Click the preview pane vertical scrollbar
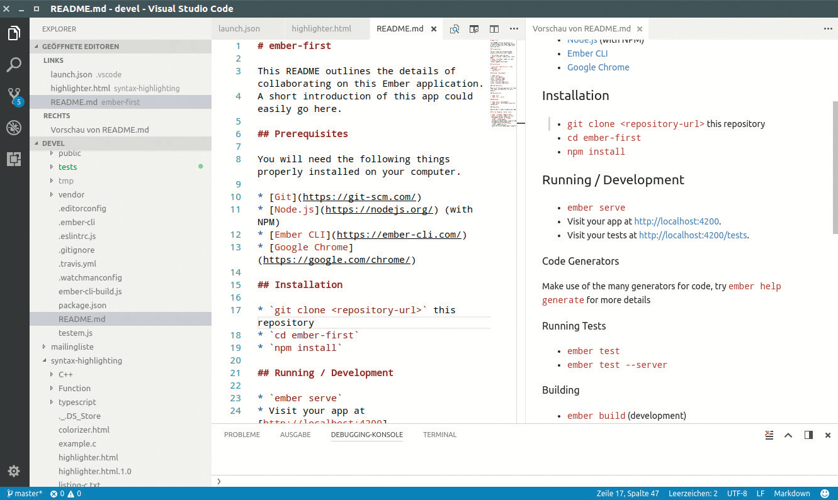The width and height of the screenshot is (838, 500). pyautogui.click(x=835, y=167)
